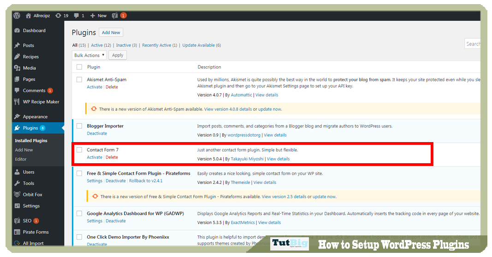Click the Posts pushpin icon
492x257 pixels.
pyautogui.click(x=17, y=46)
